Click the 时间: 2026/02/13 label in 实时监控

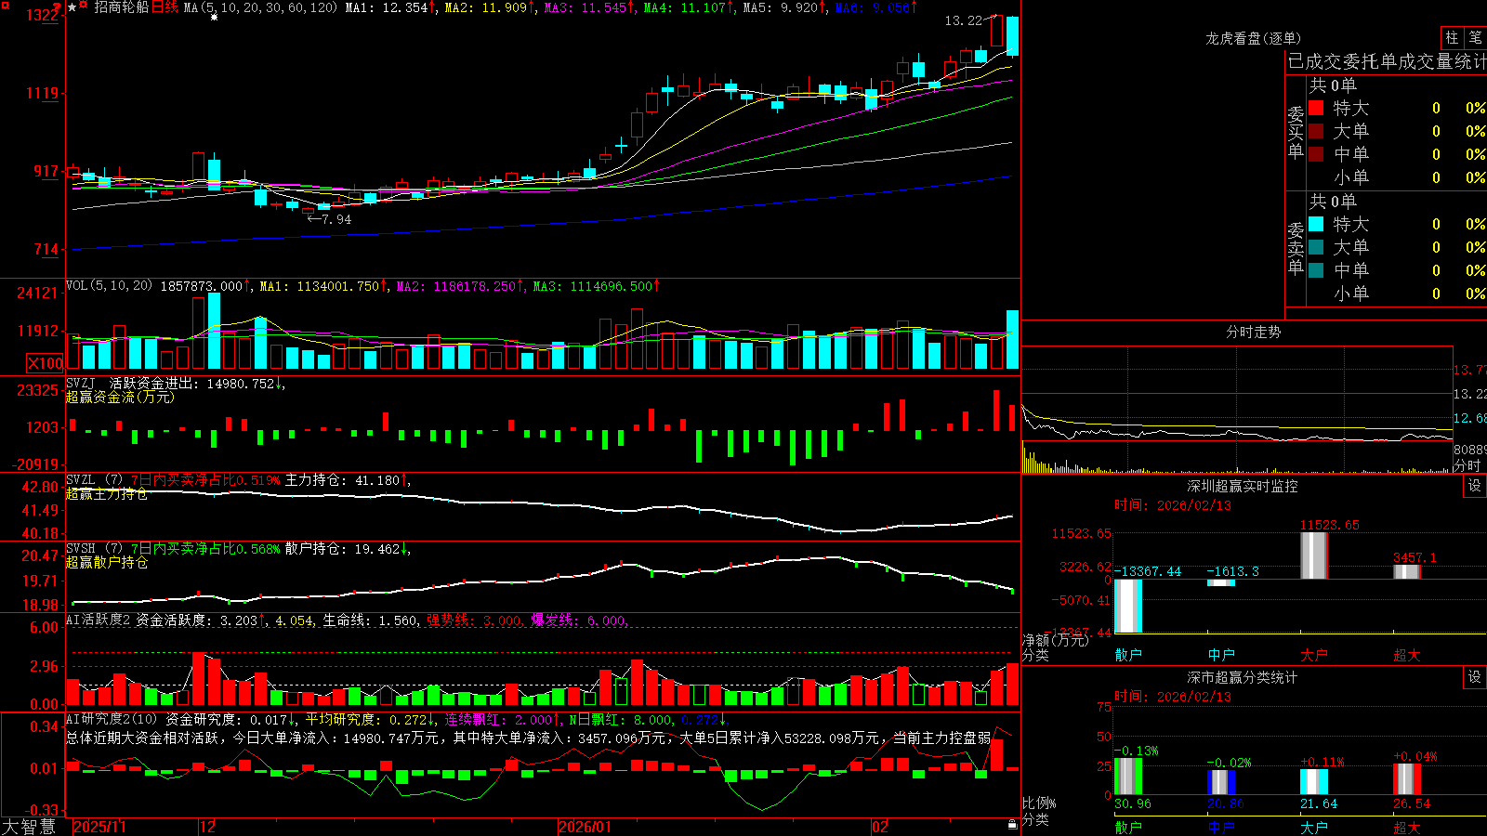point(1172,505)
